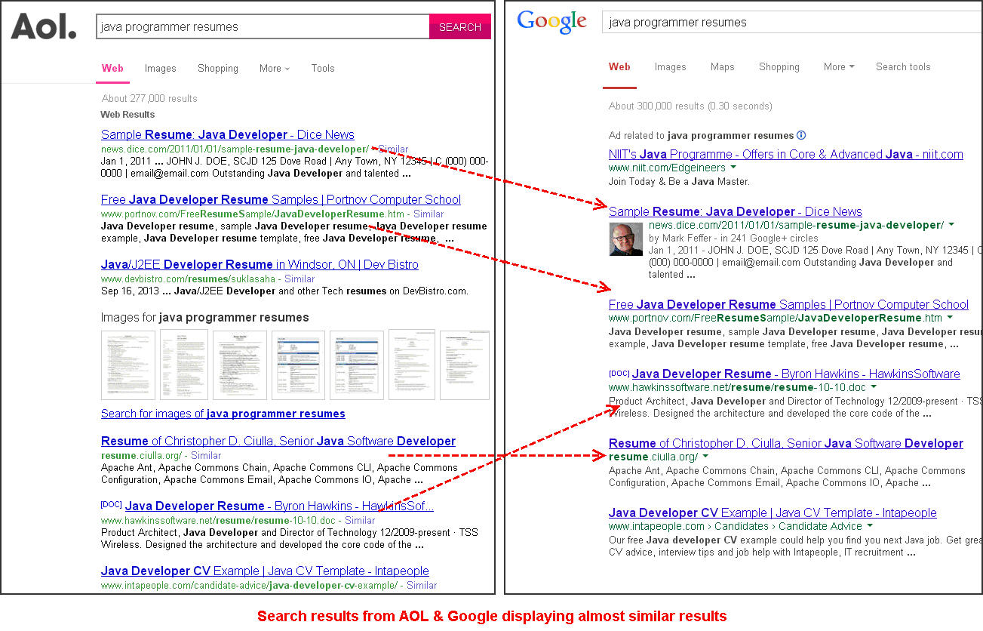This screenshot has width=983, height=631.
Task: Open AOL result Java Developer CV Example Intapeople
Action: click(265, 571)
